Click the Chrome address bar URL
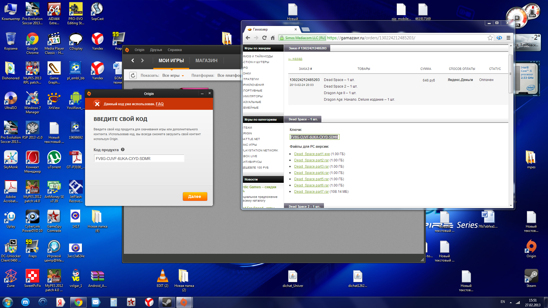The height and width of the screenshot is (308, 548). [371, 38]
